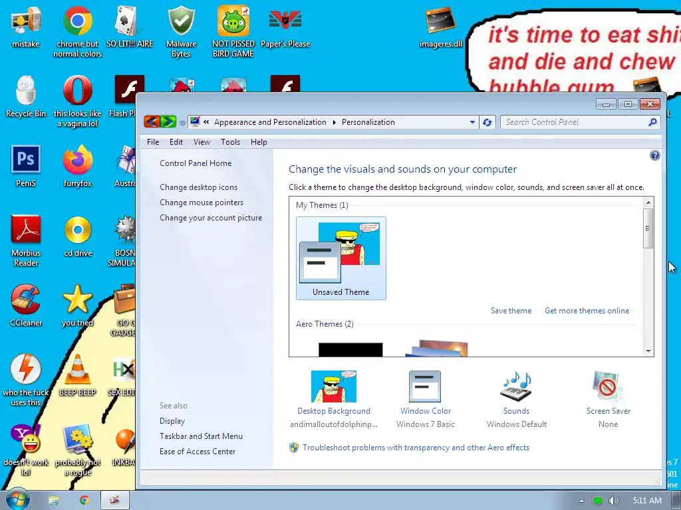Open recent pages dropdown next to Forward
The width and height of the screenshot is (681, 510).
point(182,123)
